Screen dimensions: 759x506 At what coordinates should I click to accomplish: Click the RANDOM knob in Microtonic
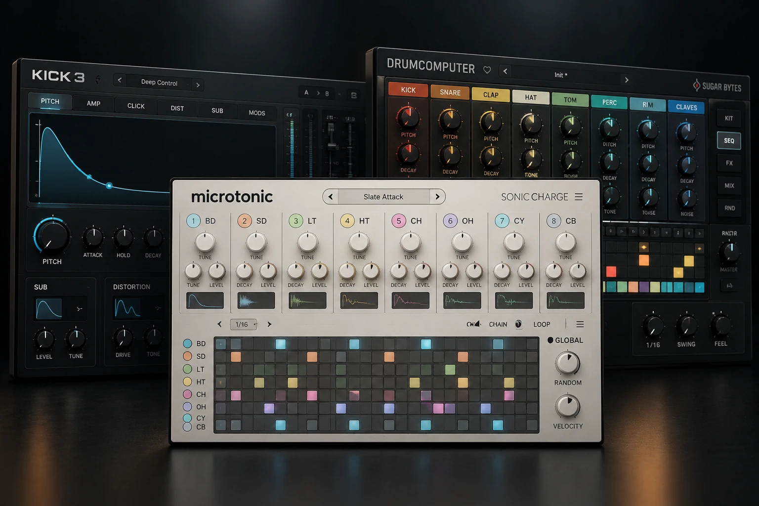(568, 363)
